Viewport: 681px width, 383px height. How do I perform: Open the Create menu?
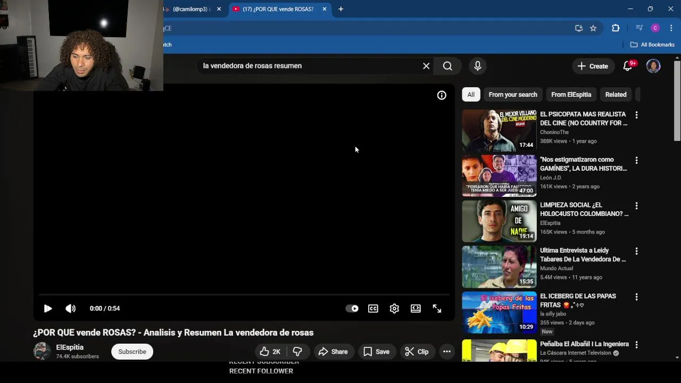[x=593, y=66]
